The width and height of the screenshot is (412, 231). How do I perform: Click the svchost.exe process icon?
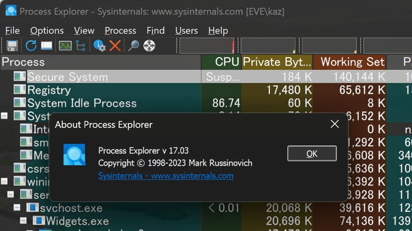click(32, 207)
